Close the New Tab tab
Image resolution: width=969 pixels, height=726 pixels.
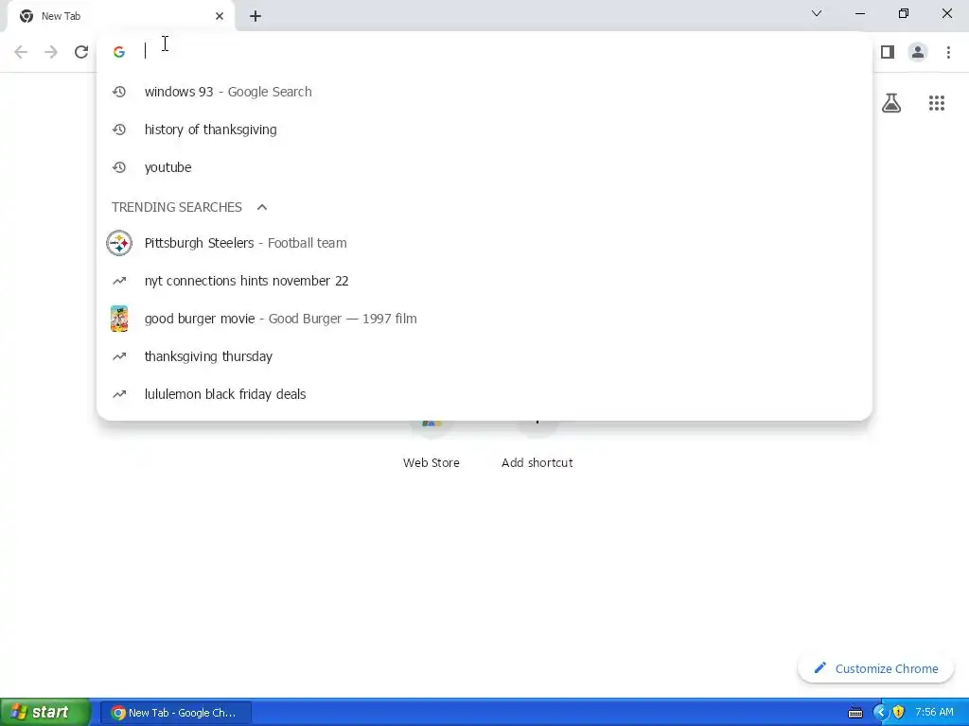coord(220,16)
